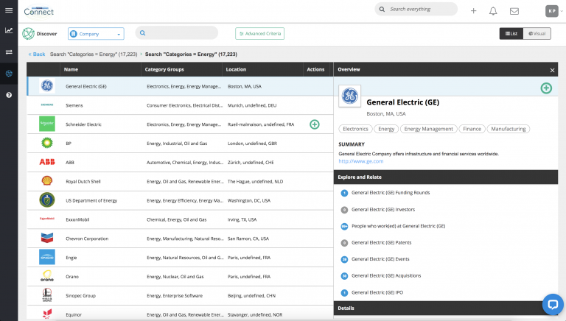Click green add icon in Schneider Electric row
Viewport: 566px width, 321px height.
[315, 124]
